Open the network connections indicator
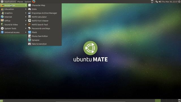Image resolution: width=181 pixels, height=102 pixels. 157,2
